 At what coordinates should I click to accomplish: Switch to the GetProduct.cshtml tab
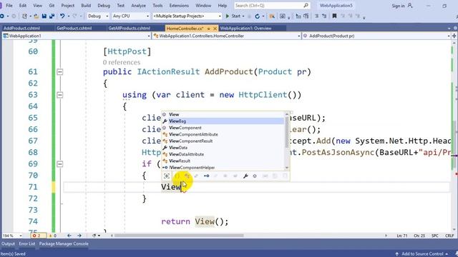74,29
